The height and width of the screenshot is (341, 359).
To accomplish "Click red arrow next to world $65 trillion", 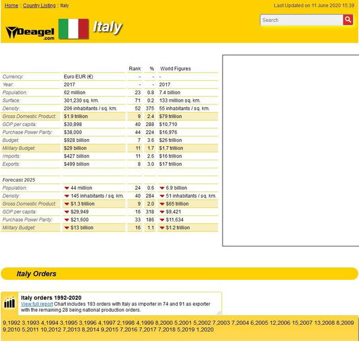I will click(x=162, y=204).
